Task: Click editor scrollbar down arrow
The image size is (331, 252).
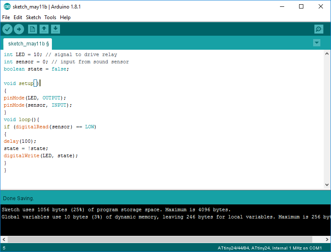Action: [x=327, y=185]
